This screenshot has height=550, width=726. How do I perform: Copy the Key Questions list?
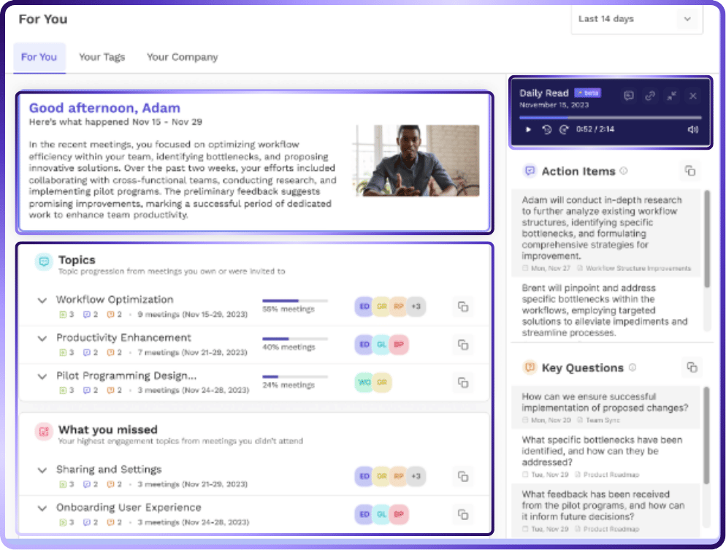[692, 367]
